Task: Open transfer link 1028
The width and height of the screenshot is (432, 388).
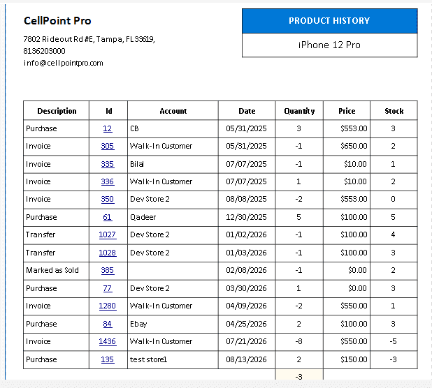Action: click(108, 253)
